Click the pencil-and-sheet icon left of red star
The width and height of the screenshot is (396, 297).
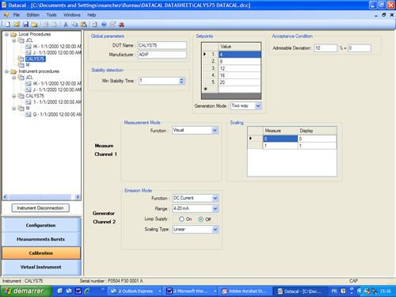[112, 25]
